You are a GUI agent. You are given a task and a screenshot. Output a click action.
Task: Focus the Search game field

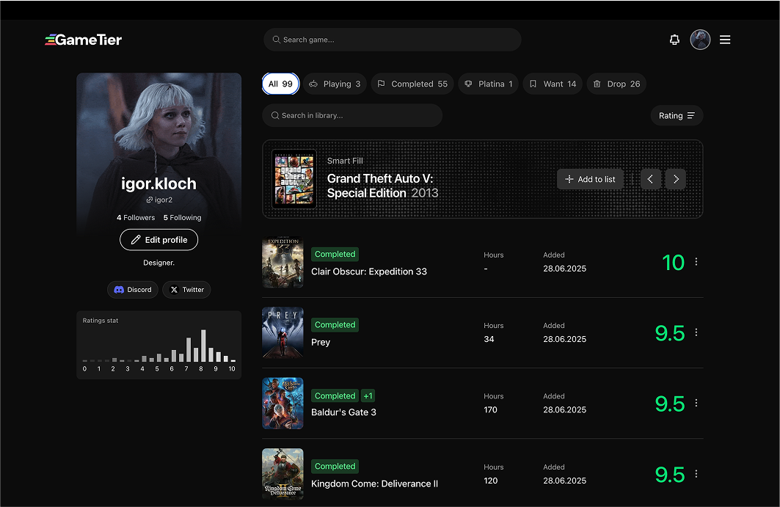393,40
